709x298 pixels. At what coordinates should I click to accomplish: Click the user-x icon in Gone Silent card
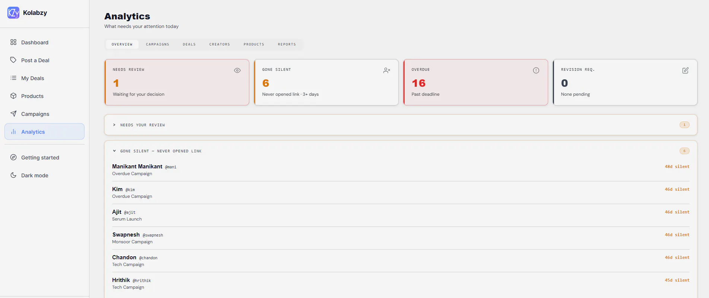pos(387,70)
